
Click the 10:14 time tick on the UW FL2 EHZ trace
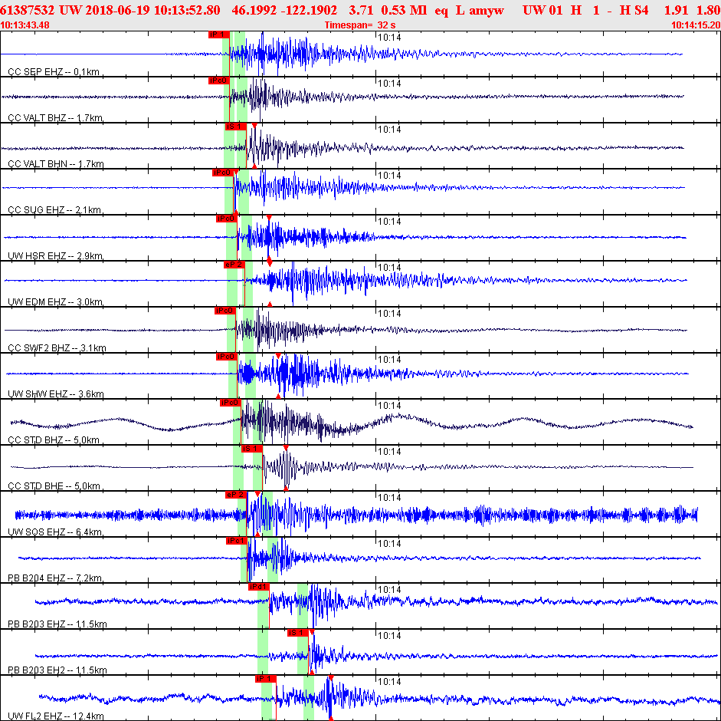pyautogui.click(x=389, y=681)
